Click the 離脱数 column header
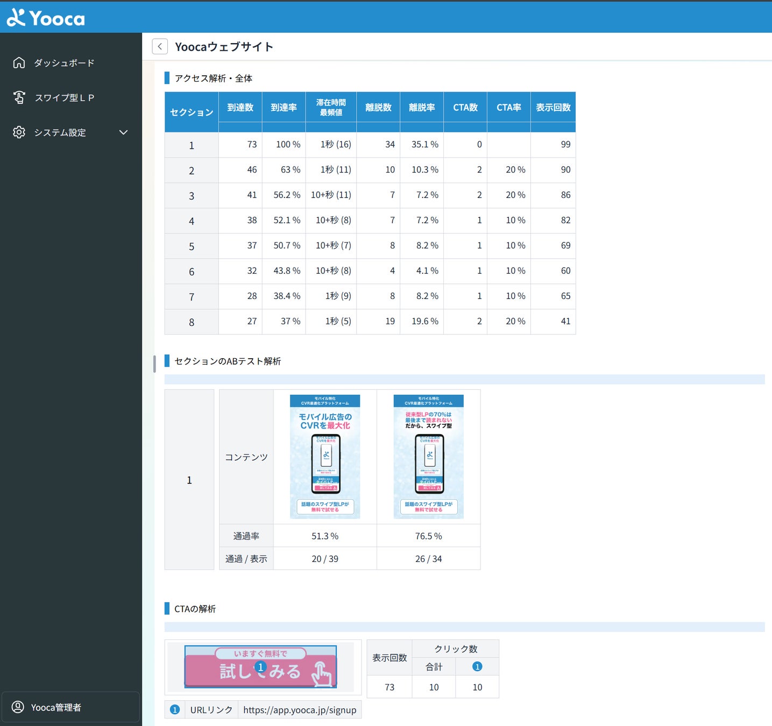The width and height of the screenshot is (772, 726). click(378, 107)
